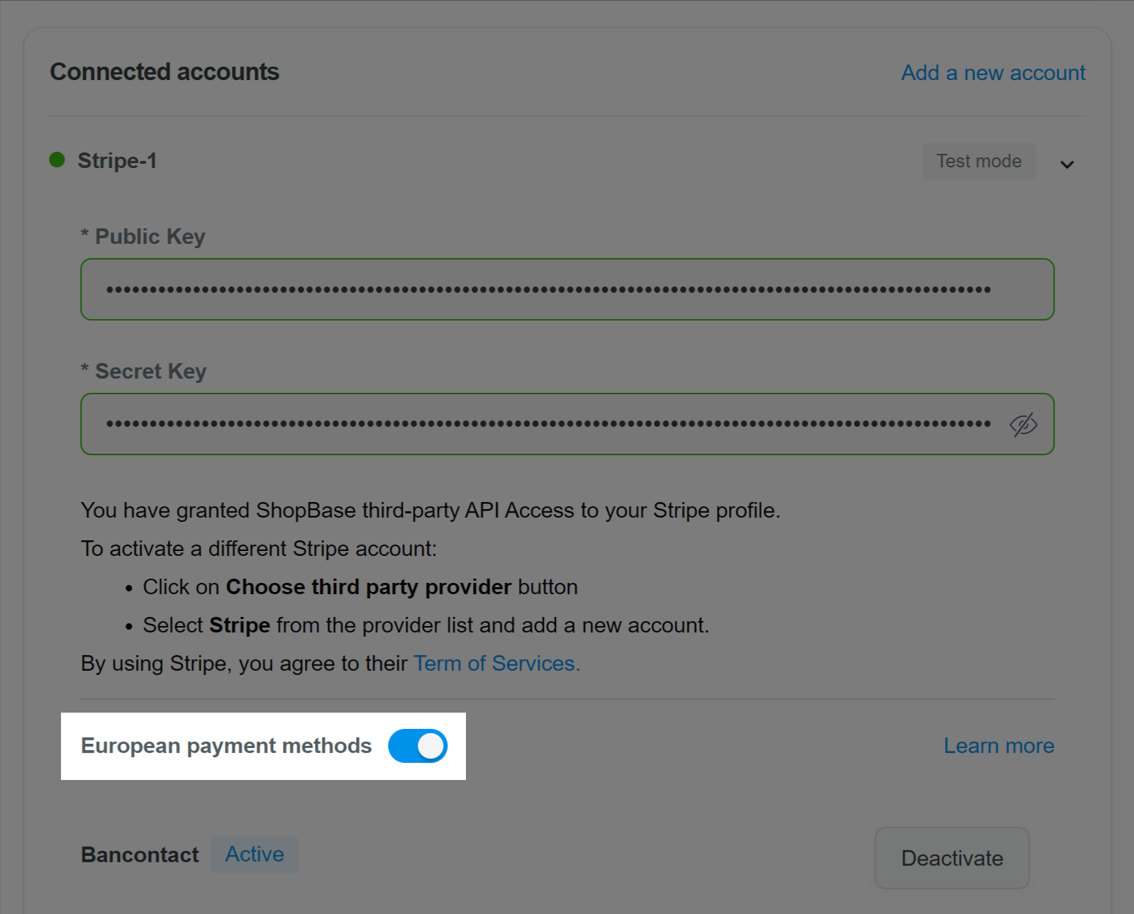Open the Term of Services link
Viewport: 1134px width, 914px height.
click(497, 663)
